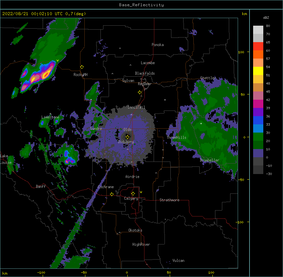Click the yellow diamond marker south of RedDeer
Image resolution: width=283 pixels, height=277 pixels.
click(140, 92)
